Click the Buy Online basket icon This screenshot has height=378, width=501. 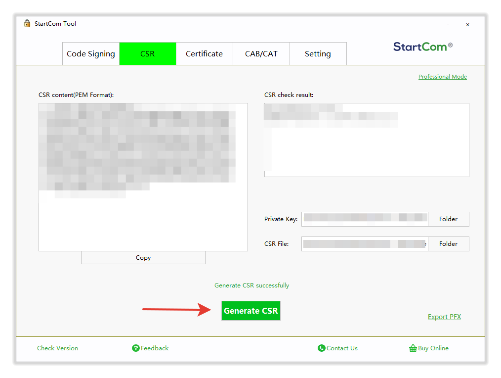click(413, 348)
